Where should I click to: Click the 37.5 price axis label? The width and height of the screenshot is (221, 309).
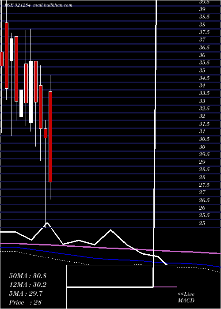tap(204, 32)
